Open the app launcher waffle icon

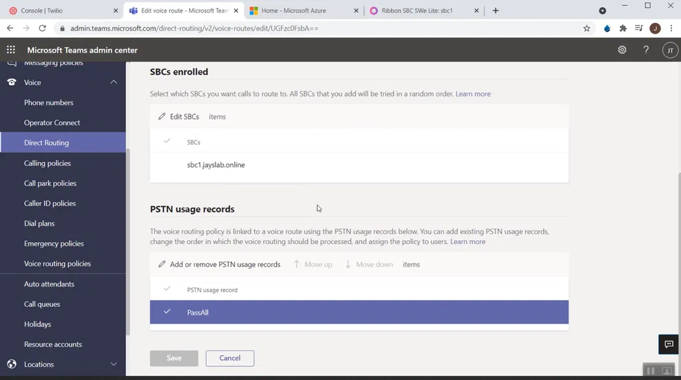pos(11,50)
